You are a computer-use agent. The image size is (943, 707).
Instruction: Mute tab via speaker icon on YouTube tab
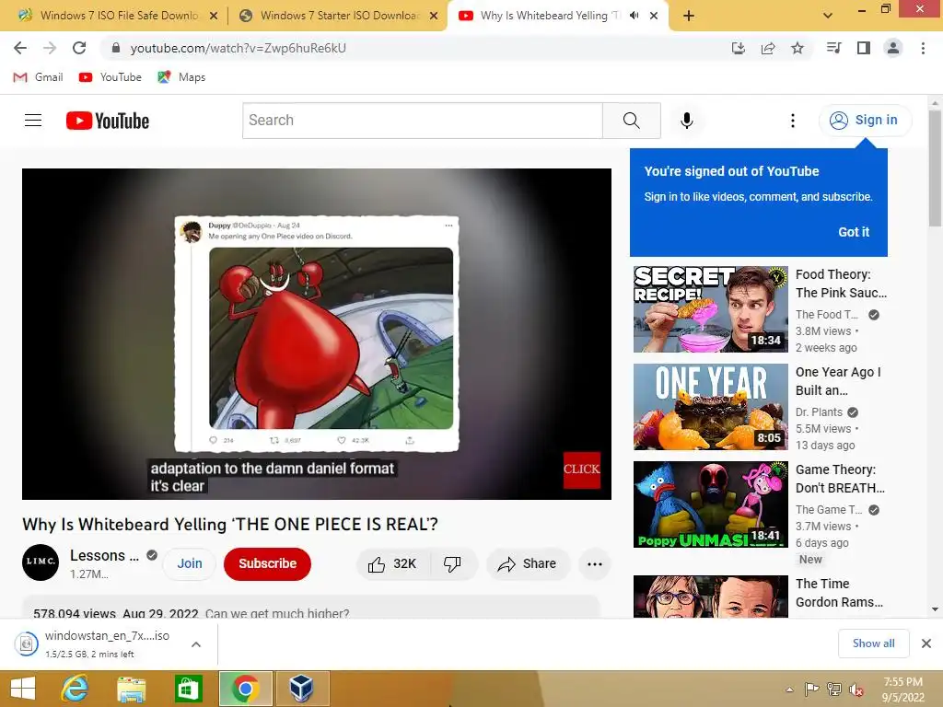(634, 16)
